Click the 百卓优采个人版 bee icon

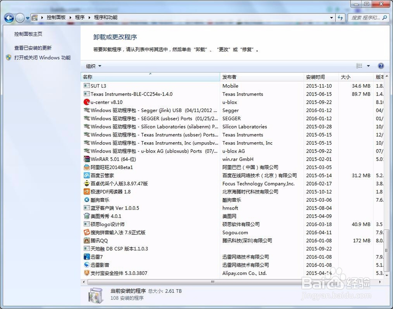86,184
